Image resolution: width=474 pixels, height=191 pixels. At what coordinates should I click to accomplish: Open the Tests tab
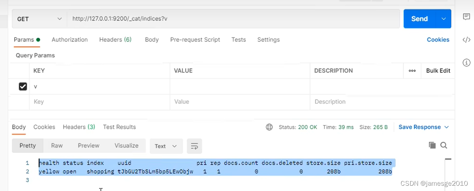(x=239, y=40)
